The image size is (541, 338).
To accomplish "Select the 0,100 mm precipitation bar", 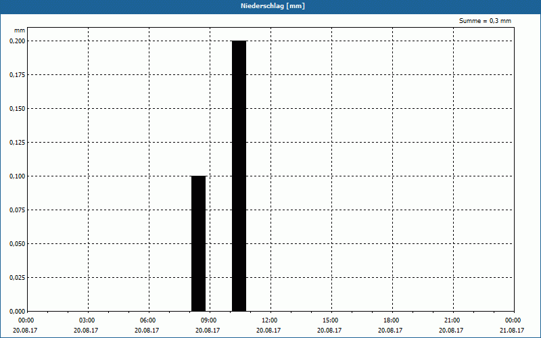I will click(198, 243).
